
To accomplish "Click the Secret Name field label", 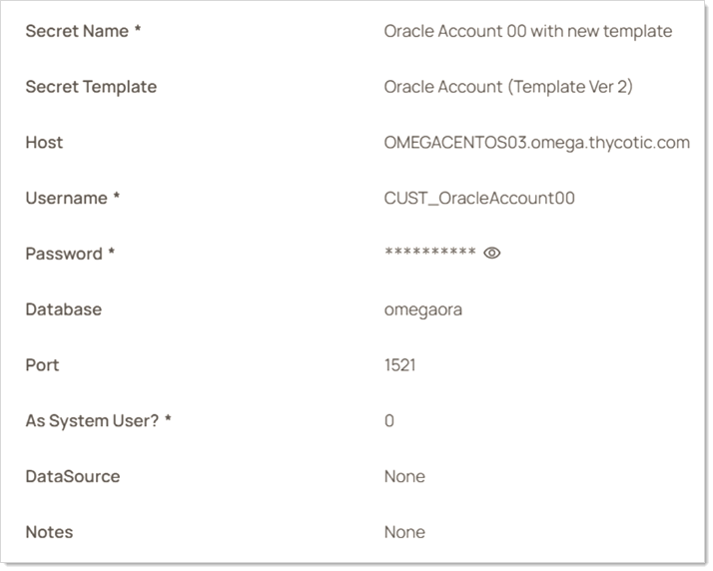I will point(83,31).
